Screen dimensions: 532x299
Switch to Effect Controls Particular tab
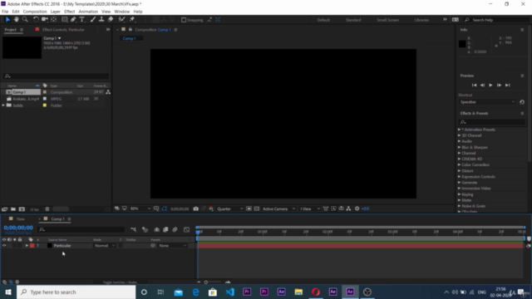(x=63, y=30)
